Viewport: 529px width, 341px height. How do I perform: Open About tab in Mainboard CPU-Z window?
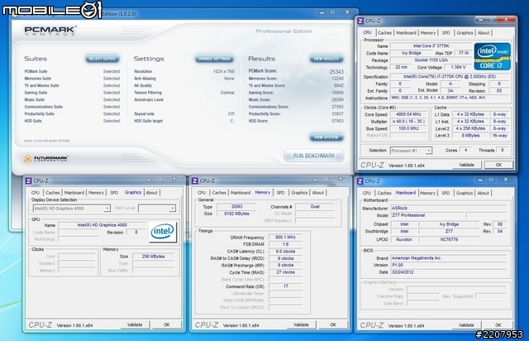(x=483, y=193)
